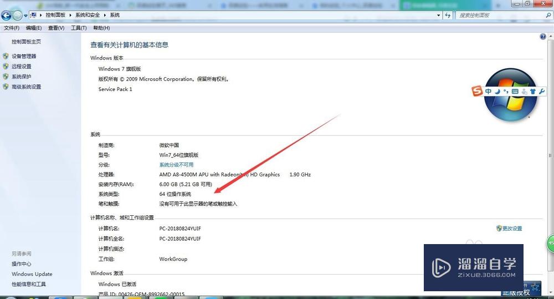554x299 pixels.
Task: Expand the arrow before 系统 in breadcrumb
Action: (x=105, y=15)
